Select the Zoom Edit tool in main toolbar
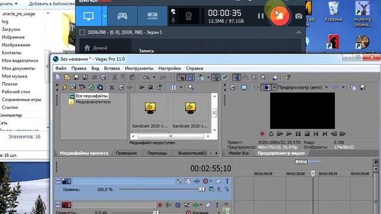381x214 pixels. click(x=263, y=77)
